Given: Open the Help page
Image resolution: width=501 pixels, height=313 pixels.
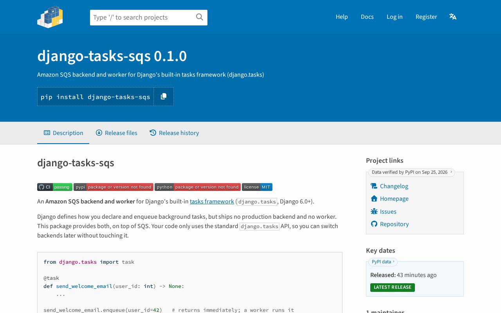Looking at the screenshot, I should tap(342, 16).
